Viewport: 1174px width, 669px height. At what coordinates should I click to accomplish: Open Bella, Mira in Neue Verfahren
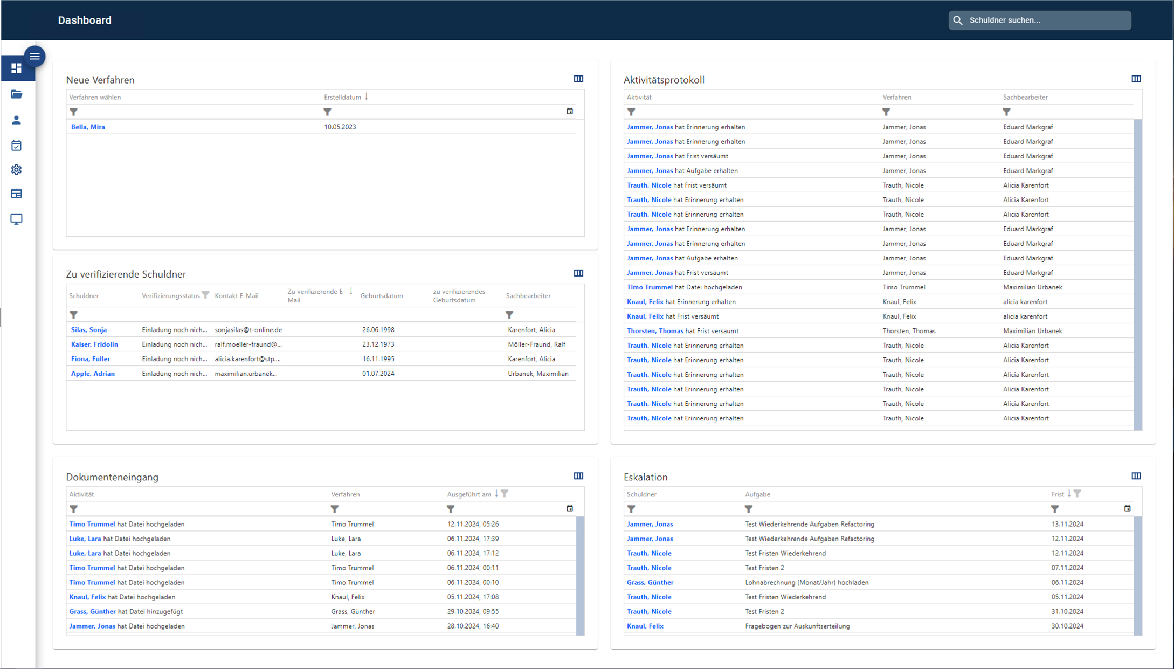pos(88,127)
